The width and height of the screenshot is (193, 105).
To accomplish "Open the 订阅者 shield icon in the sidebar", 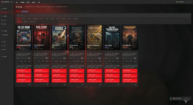I will tap(2, 31).
